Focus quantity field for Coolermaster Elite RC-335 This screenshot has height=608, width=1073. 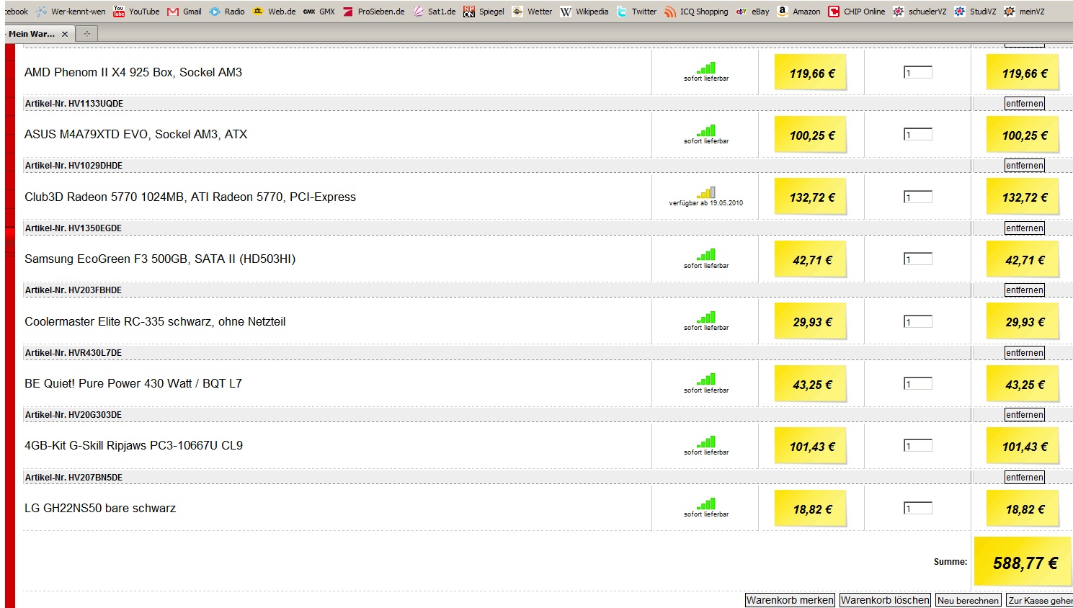918,321
